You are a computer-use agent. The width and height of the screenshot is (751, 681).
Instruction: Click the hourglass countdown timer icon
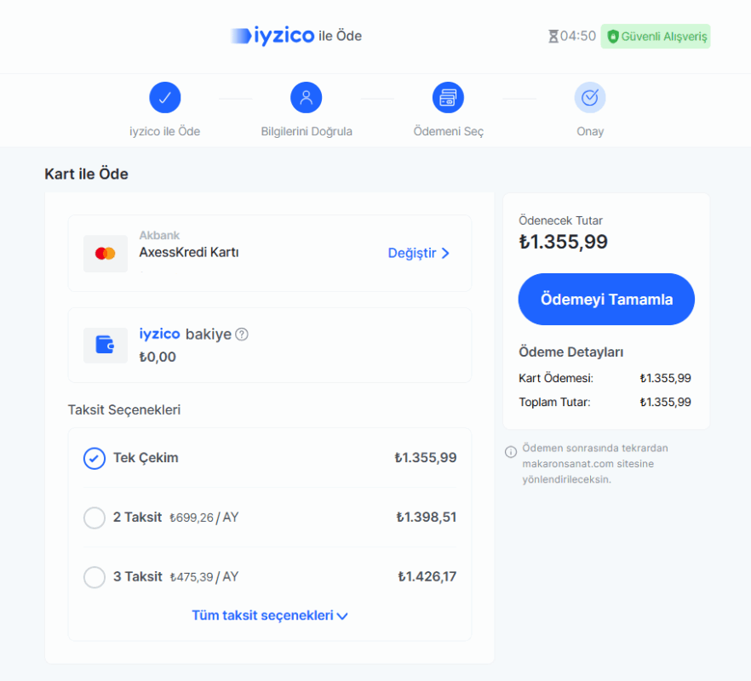pyautogui.click(x=553, y=37)
